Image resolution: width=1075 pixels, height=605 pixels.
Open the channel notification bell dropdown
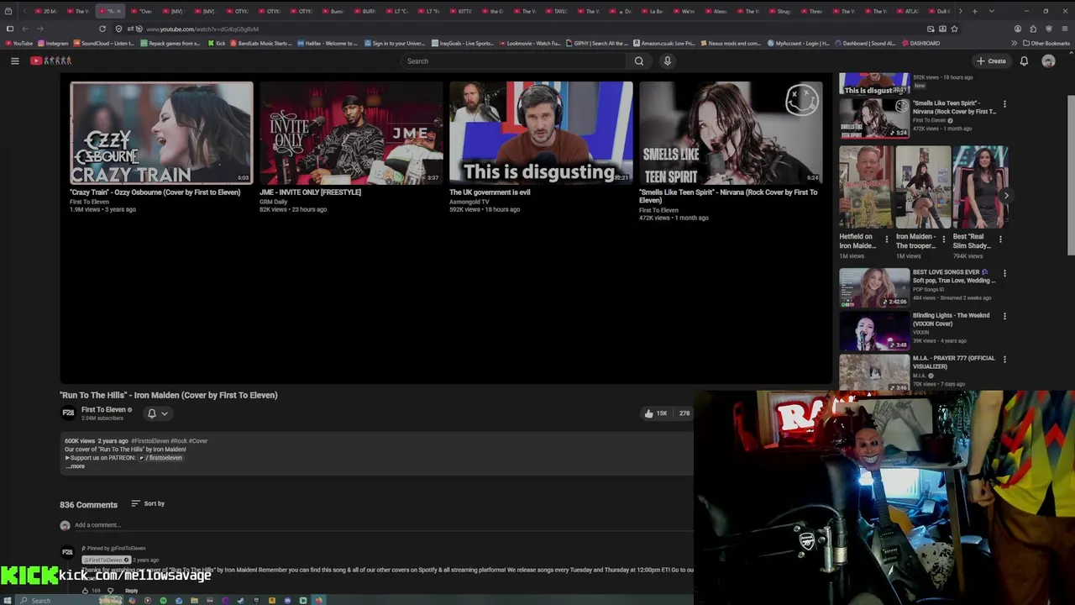point(158,413)
